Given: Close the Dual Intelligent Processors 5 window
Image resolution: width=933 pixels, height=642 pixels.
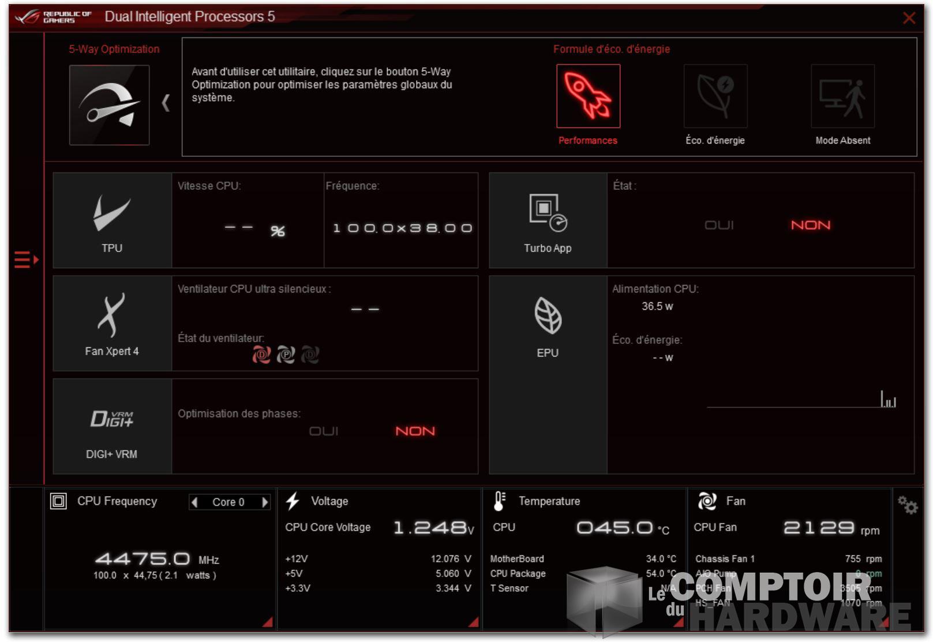Looking at the screenshot, I should 909,18.
